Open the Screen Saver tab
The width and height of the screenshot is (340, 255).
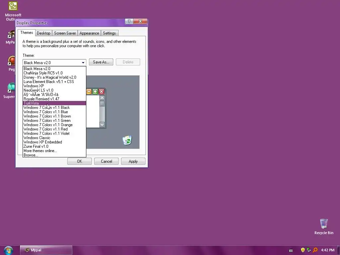point(65,33)
